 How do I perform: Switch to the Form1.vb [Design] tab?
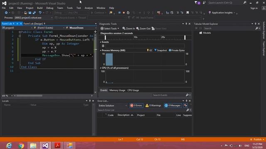(x=33, y=24)
